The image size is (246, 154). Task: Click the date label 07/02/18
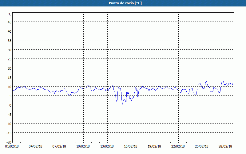(59, 147)
